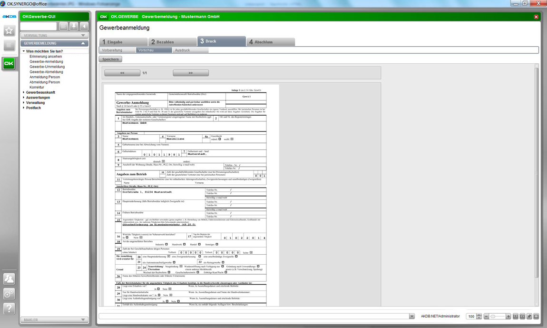Switch to the Abschluss step tab
547x328 pixels.
(x=270, y=42)
